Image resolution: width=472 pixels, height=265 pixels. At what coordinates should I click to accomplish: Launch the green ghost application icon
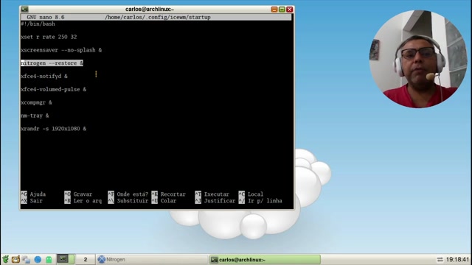tap(49, 259)
